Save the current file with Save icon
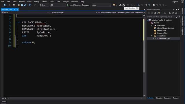Viewport: 185px width, 104px height. (22, 5)
